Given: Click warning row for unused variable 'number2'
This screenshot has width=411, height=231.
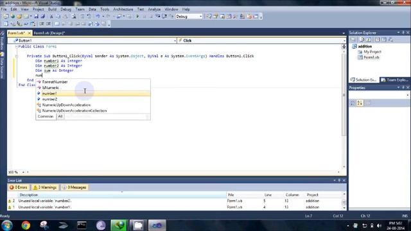Looking at the screenshot, I should 174,201.
